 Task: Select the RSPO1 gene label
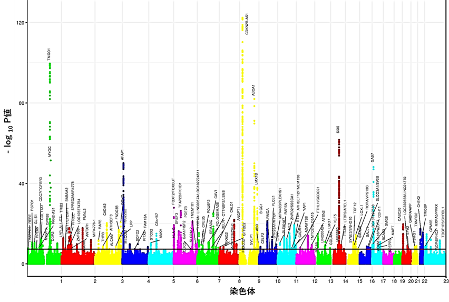coord(32,205)
